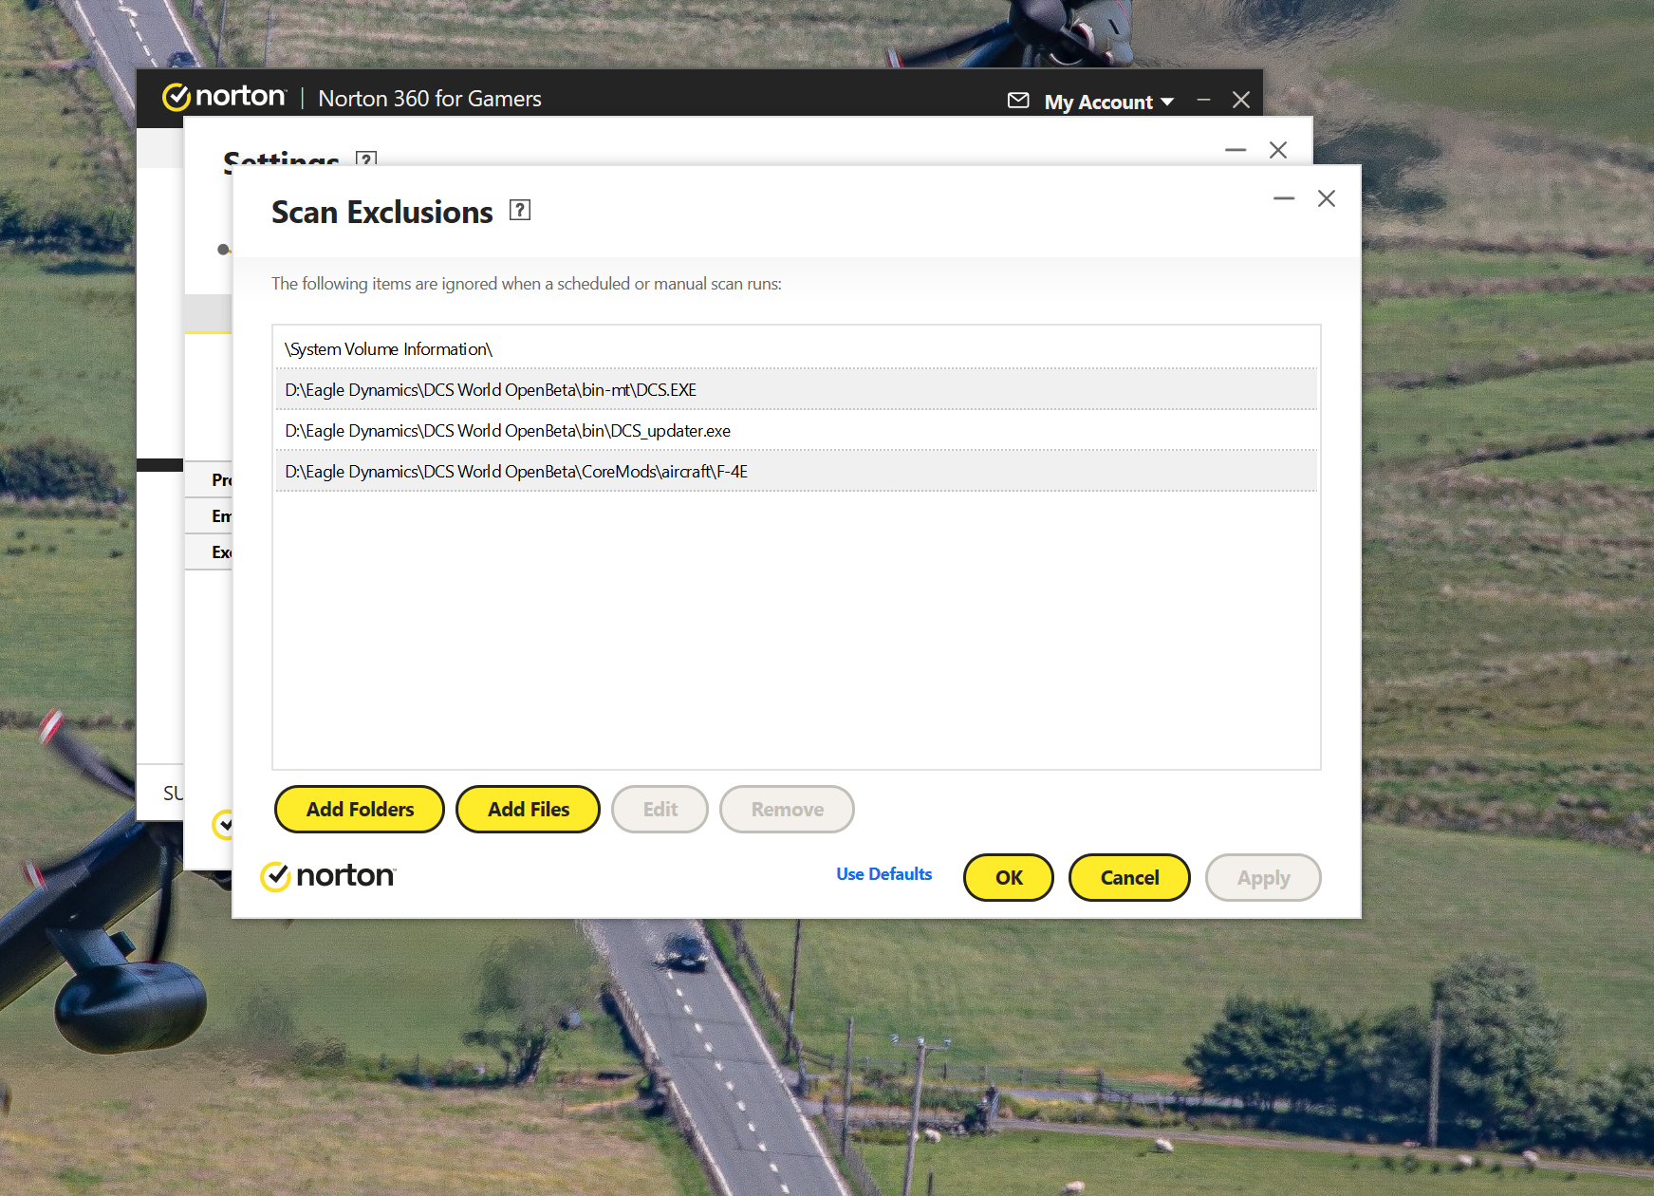The image size is (1654, 1196).
Task: Open Scan Exclusions help question-mark icon
Action: tap(519, 210)
